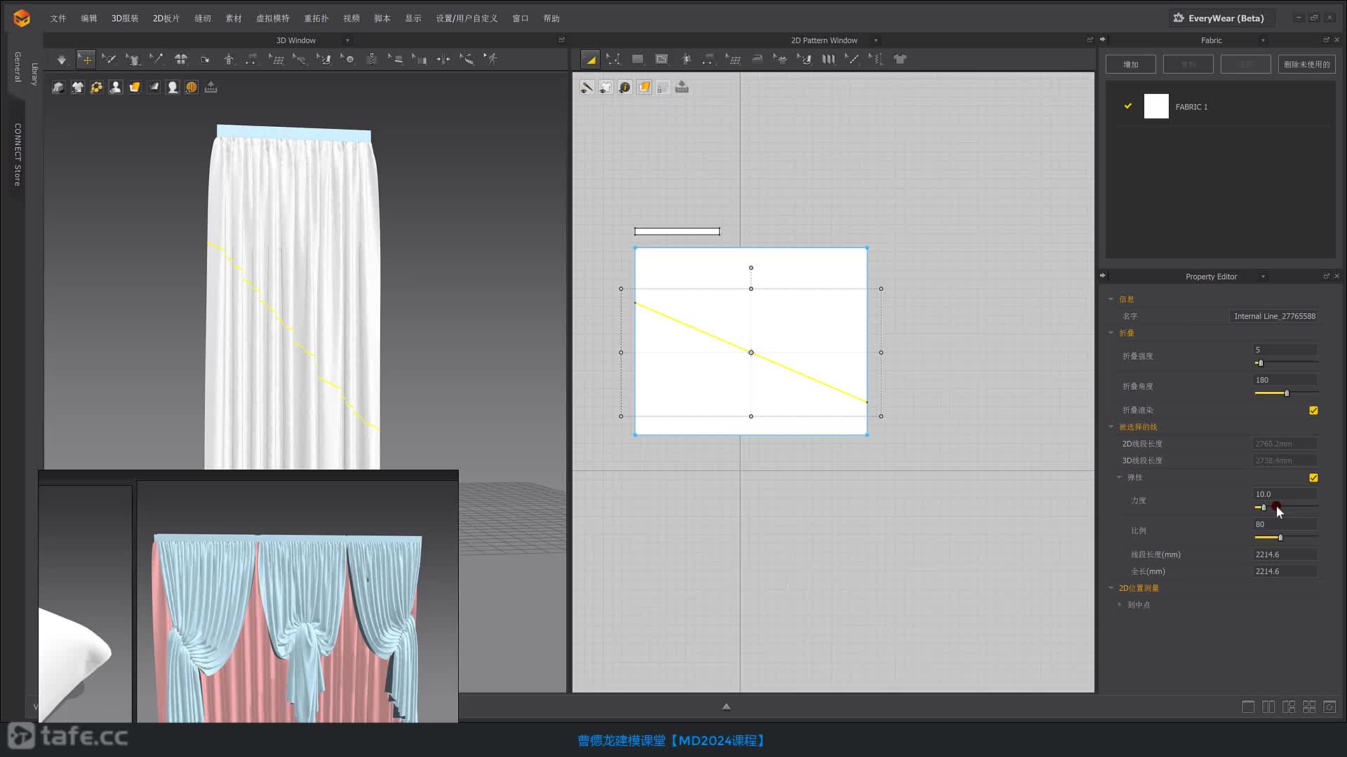Image resolution: width=1347 pixels, height=757 pixels.
Task: Open the 文件 menu
Action: tap(58, 18)
